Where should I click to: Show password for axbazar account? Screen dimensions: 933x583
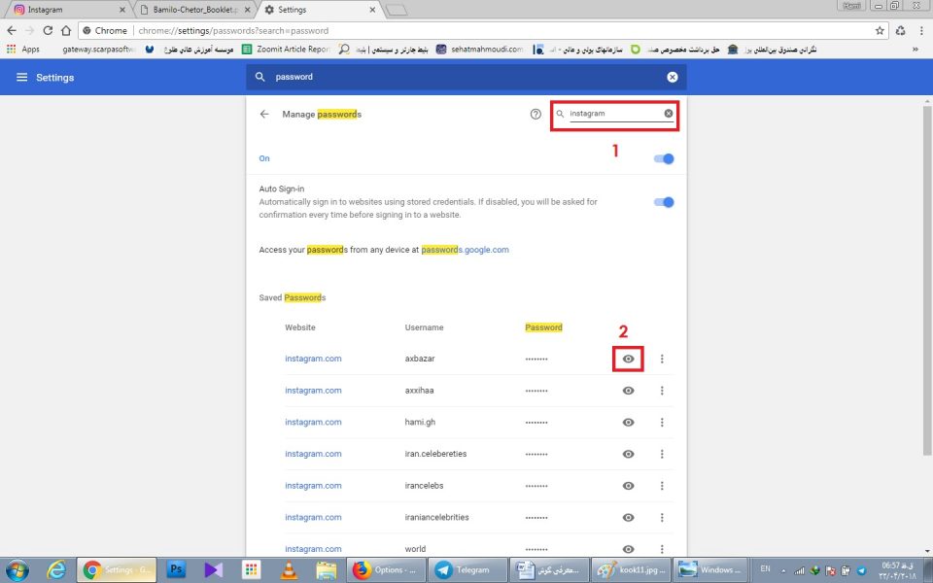(x=628, y=359)
